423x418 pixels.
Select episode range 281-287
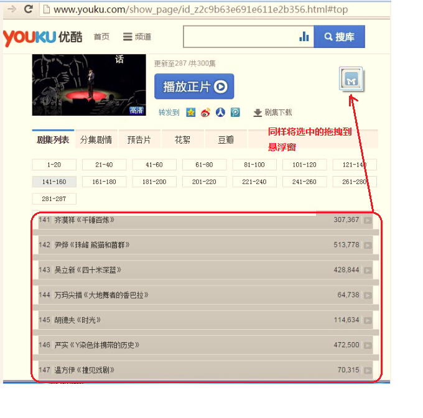54,199
